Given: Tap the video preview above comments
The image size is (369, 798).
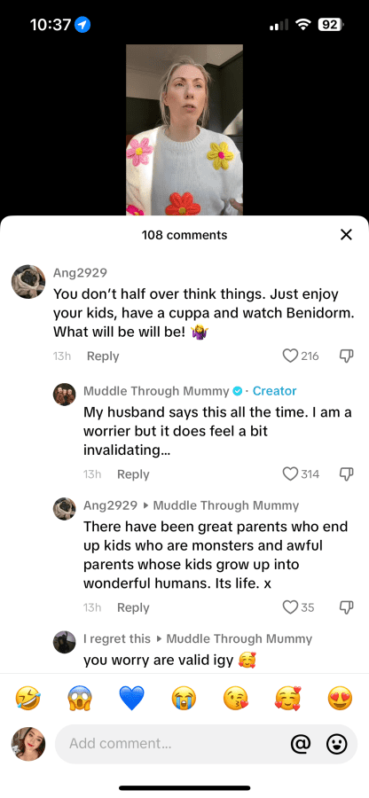Looking at the screenshot, I should 184,129.
